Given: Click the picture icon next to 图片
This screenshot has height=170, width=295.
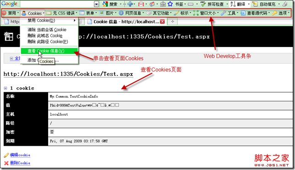Looking at the screenshot, I should pos(102,13).
